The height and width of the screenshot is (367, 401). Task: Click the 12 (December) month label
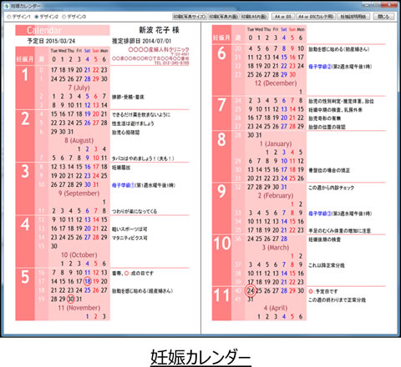(x=276, y=83)
